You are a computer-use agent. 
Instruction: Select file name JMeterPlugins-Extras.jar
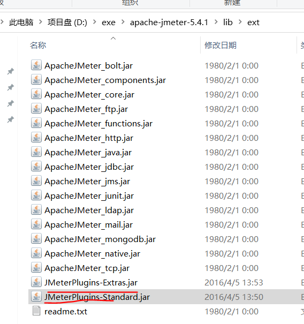click(x=91, y=283)
